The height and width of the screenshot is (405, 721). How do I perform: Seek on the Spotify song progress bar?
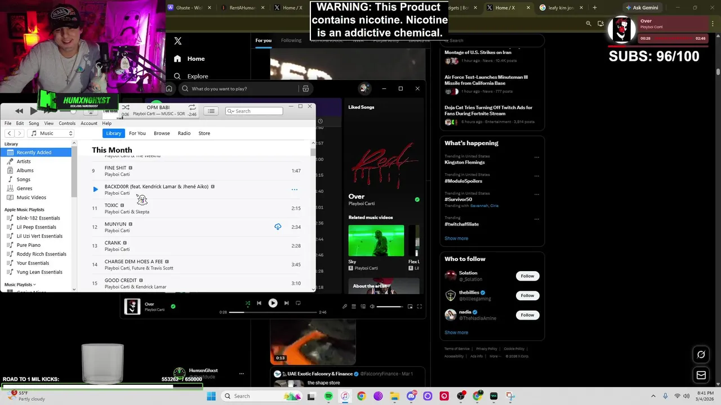click(x=273, y=312)
